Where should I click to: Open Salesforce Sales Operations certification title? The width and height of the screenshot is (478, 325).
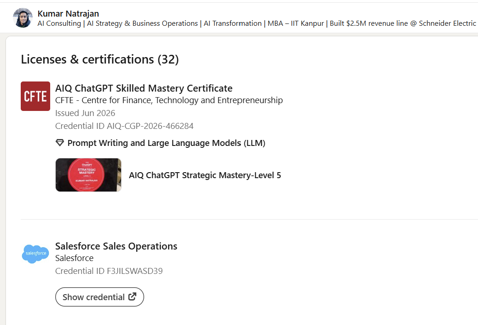(116, 246)
